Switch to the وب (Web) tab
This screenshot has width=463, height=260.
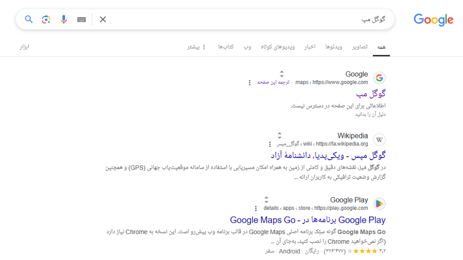[x=247, y=47]
